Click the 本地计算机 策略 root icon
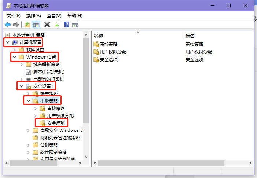This screenshot has width=257, height=178. [x=8, y=35]
